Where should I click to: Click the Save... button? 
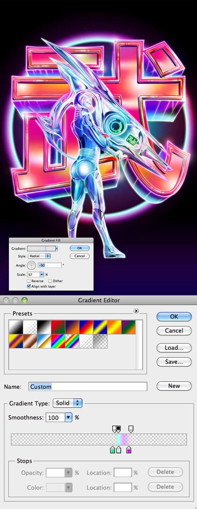coord(174,362)
